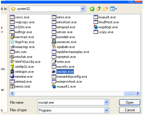Click the horizontal scrollbar thumb
Screen dimensions: 143x115
tap(129, 93)
